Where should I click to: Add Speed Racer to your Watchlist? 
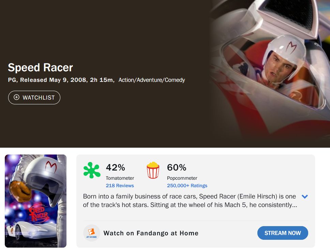(34, 97)
